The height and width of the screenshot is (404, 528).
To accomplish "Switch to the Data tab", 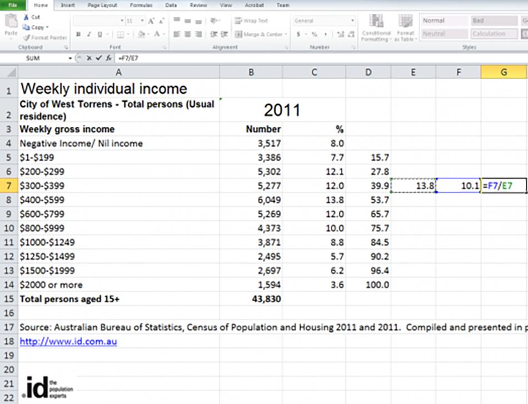I will (x=171, y=5).
